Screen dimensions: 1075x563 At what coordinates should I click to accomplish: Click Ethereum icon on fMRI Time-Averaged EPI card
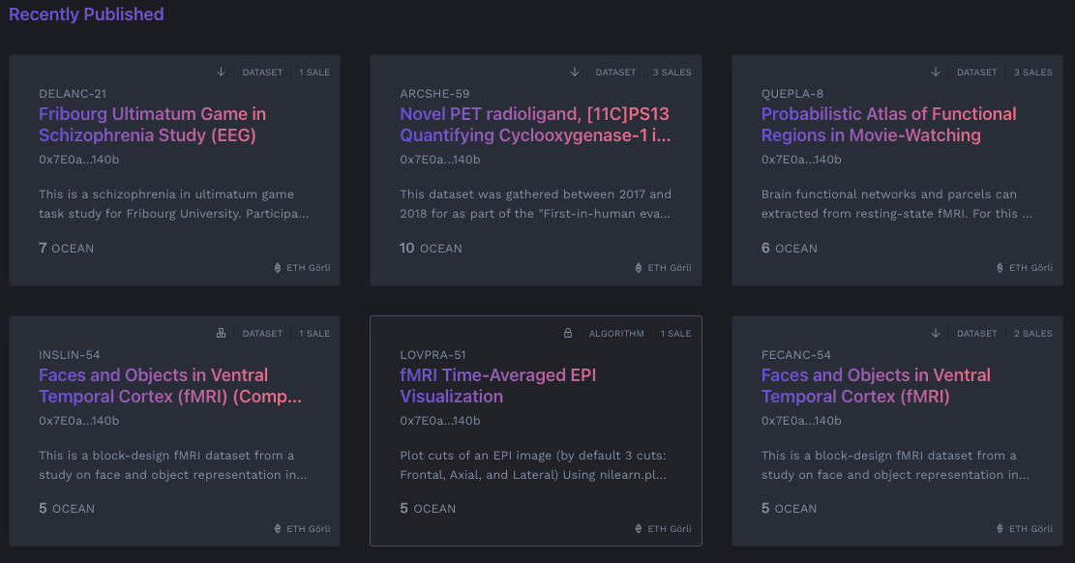tap(639, 529)
